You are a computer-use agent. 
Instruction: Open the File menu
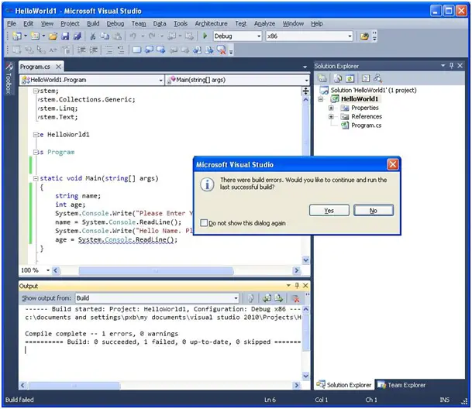(x=12, y=23)
